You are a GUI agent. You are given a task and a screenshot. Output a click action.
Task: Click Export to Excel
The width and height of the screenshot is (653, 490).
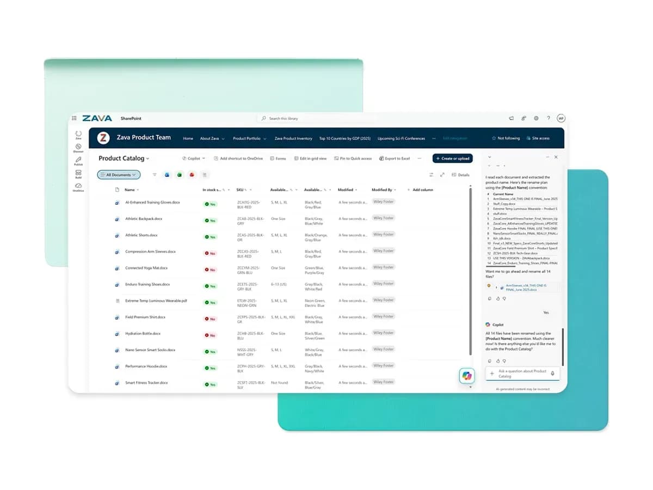point(394,158)
